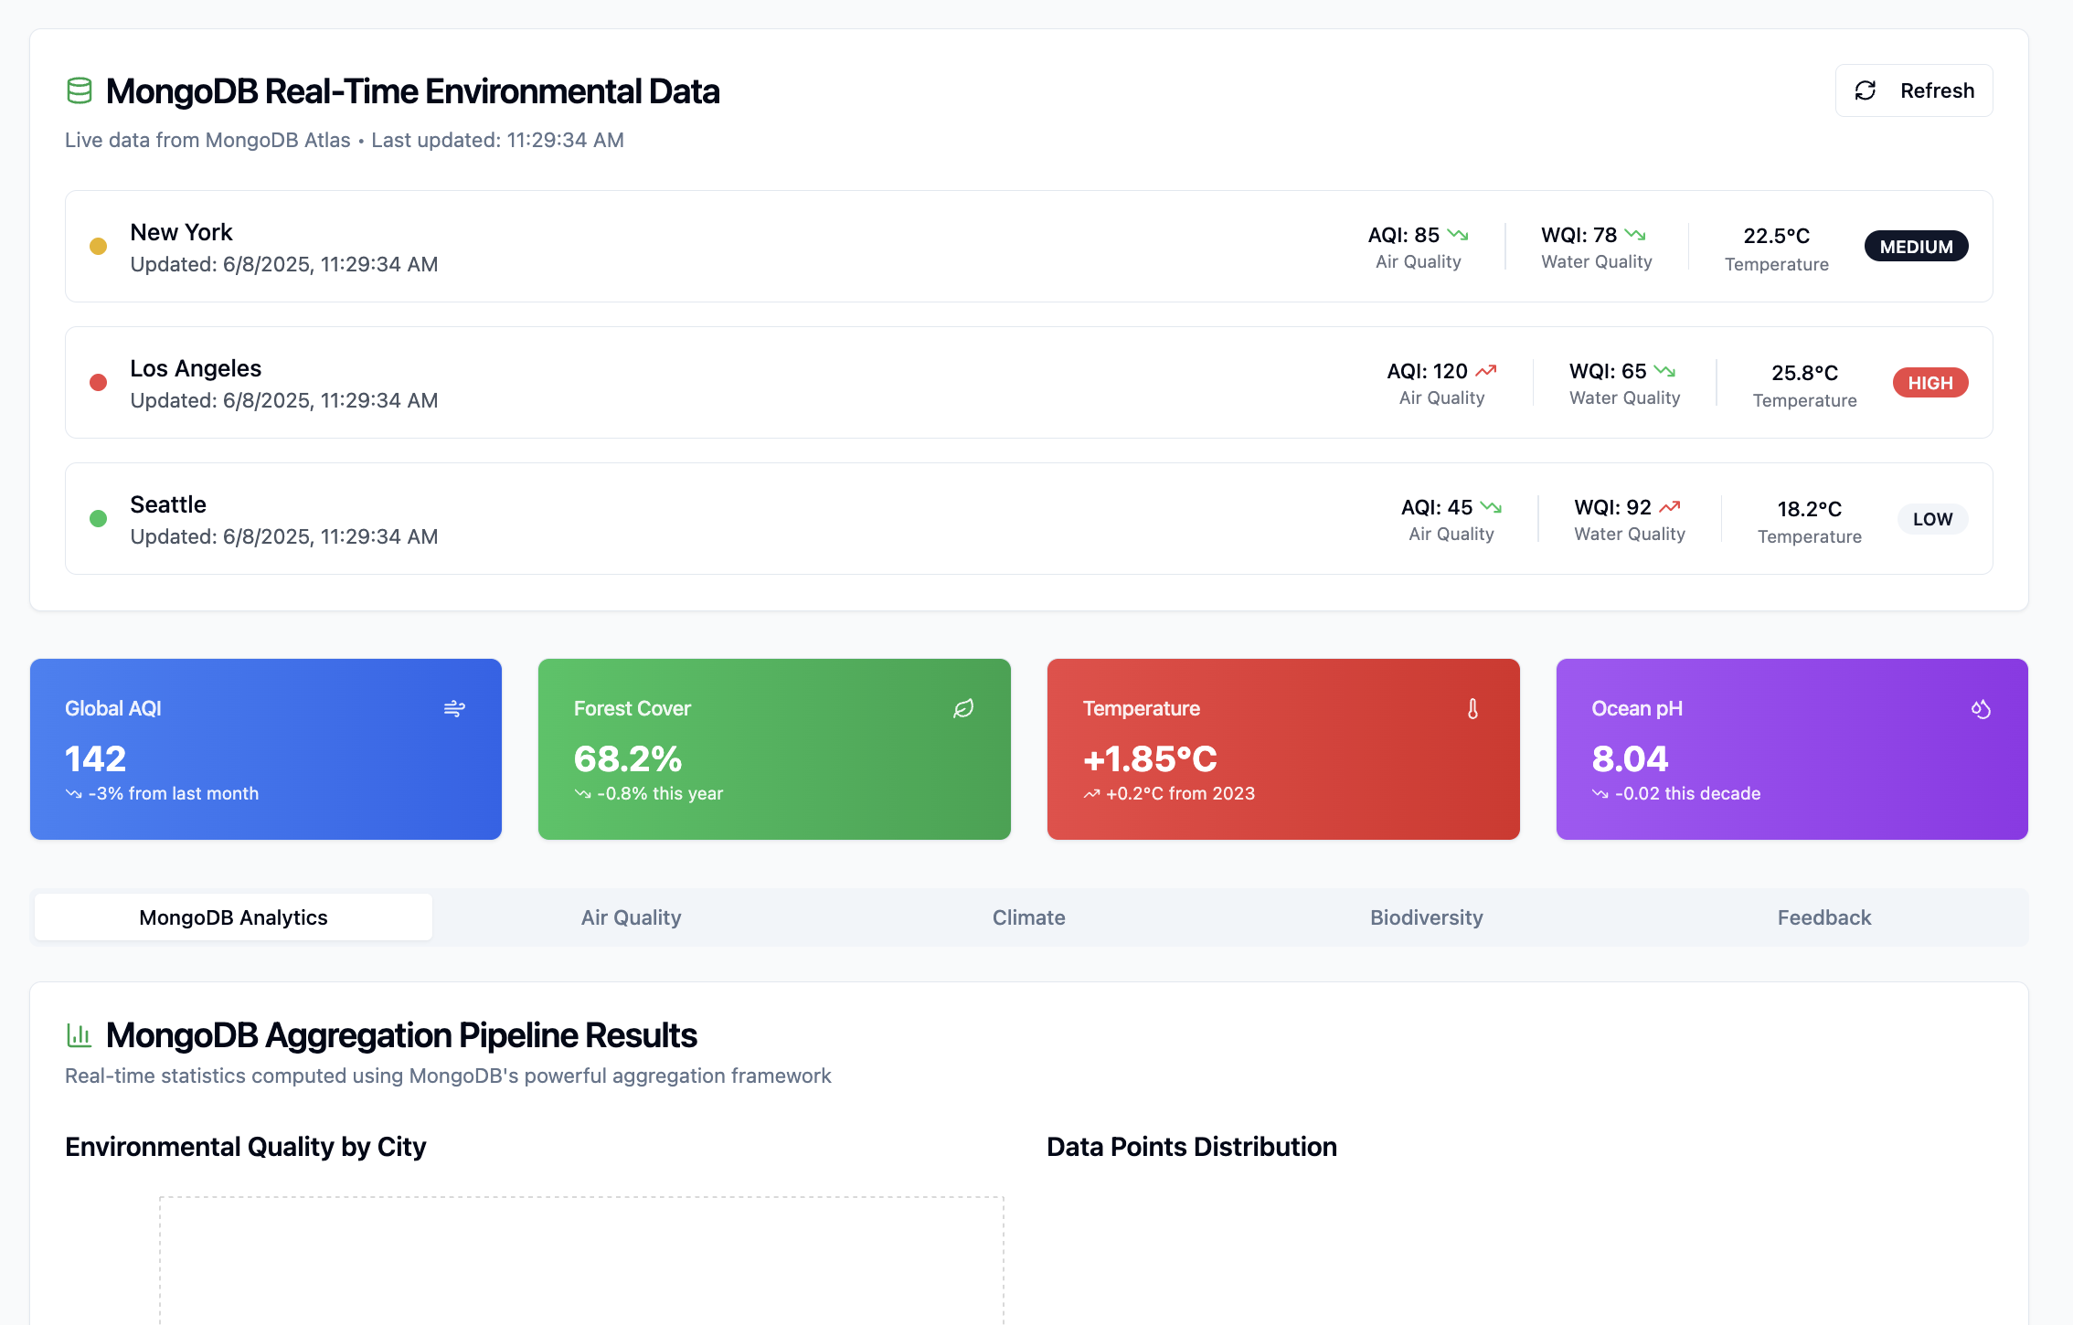Click the MEDIUM badge on New York row
Image resolution: width=2073 pixels, height=1325 pixels.
pyautogui.click(x=1916, y=247)
